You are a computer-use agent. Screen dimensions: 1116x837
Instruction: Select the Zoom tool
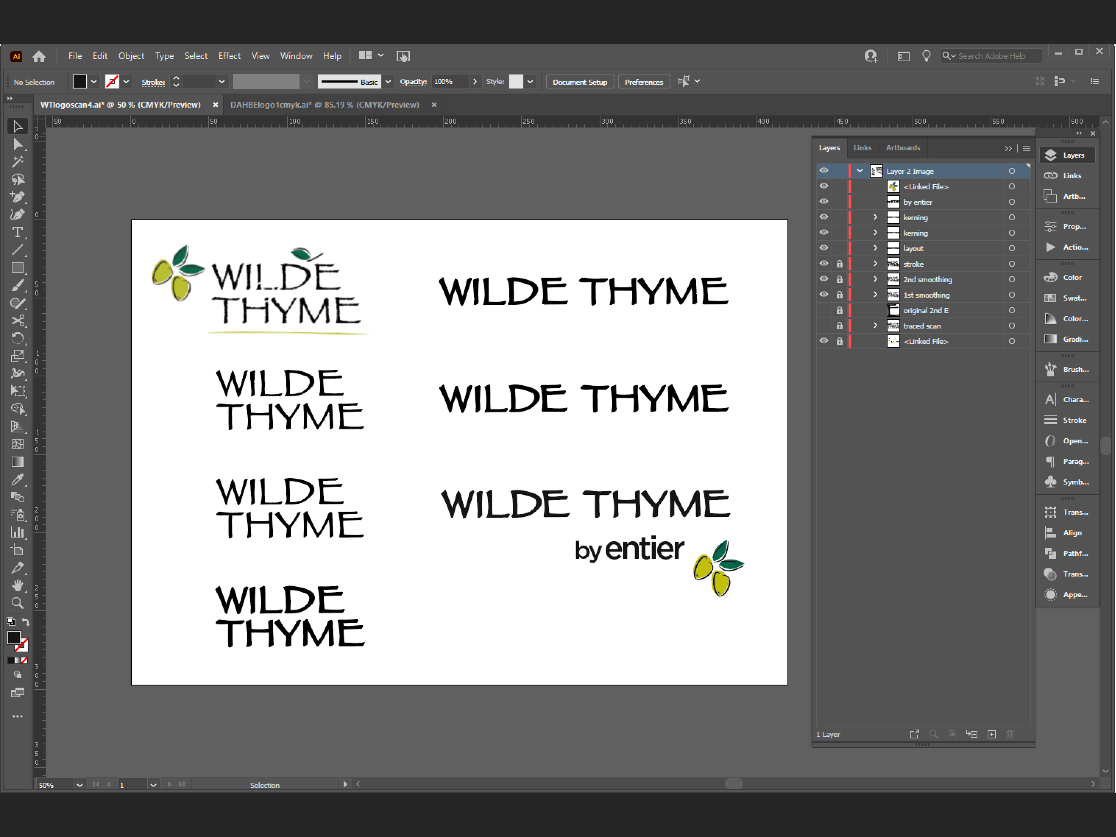[x=17, y=603]
